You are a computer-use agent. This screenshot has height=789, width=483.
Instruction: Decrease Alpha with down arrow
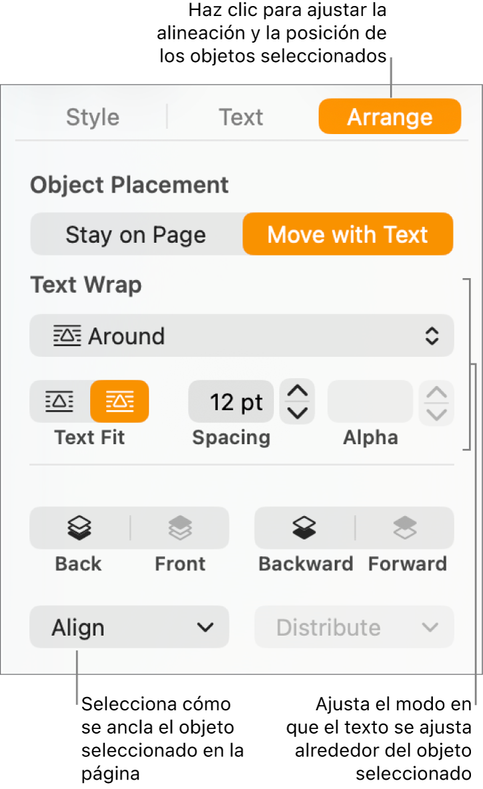tap(437, 413)
